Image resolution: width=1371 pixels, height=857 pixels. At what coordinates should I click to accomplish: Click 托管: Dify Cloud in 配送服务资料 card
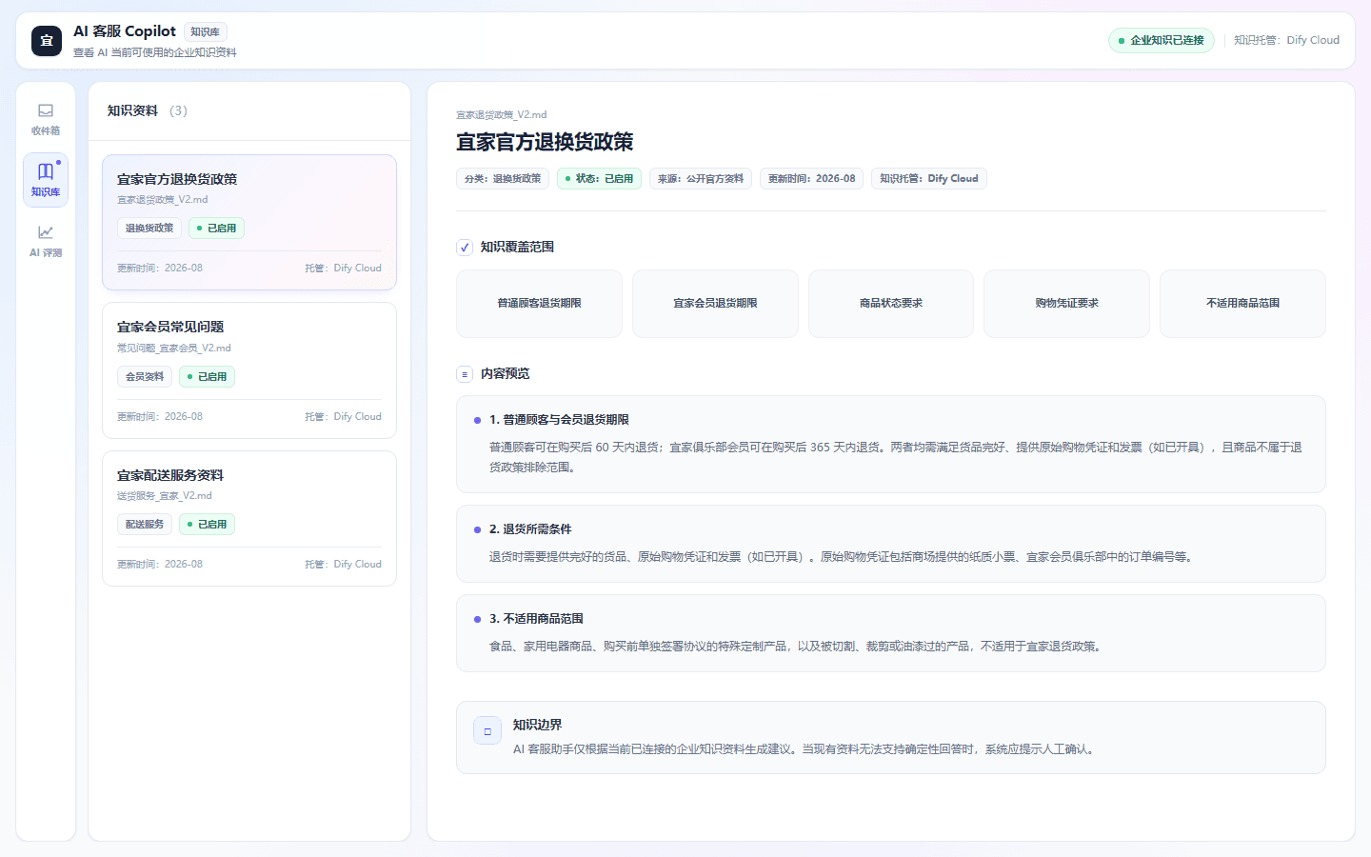(343, 565)
